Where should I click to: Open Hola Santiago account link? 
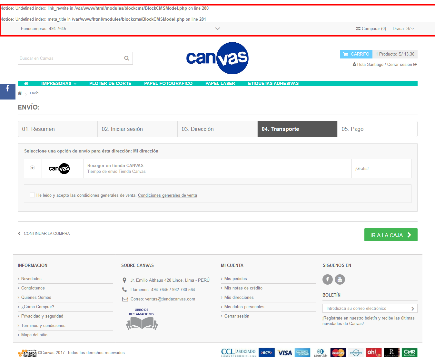368,65
